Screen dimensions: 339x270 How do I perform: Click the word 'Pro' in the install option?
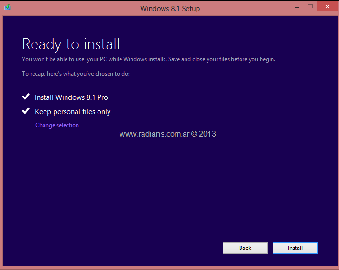[x=102, y=97]
